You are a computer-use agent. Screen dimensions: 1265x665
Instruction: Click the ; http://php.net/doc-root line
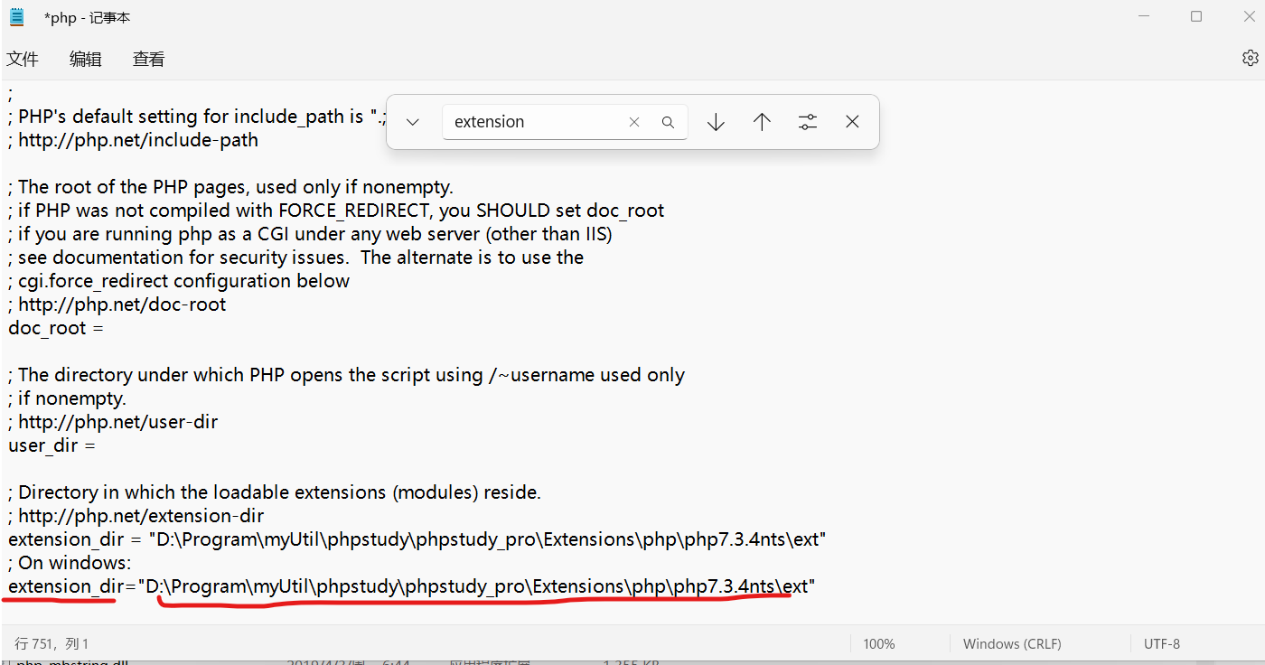point(117,304)
